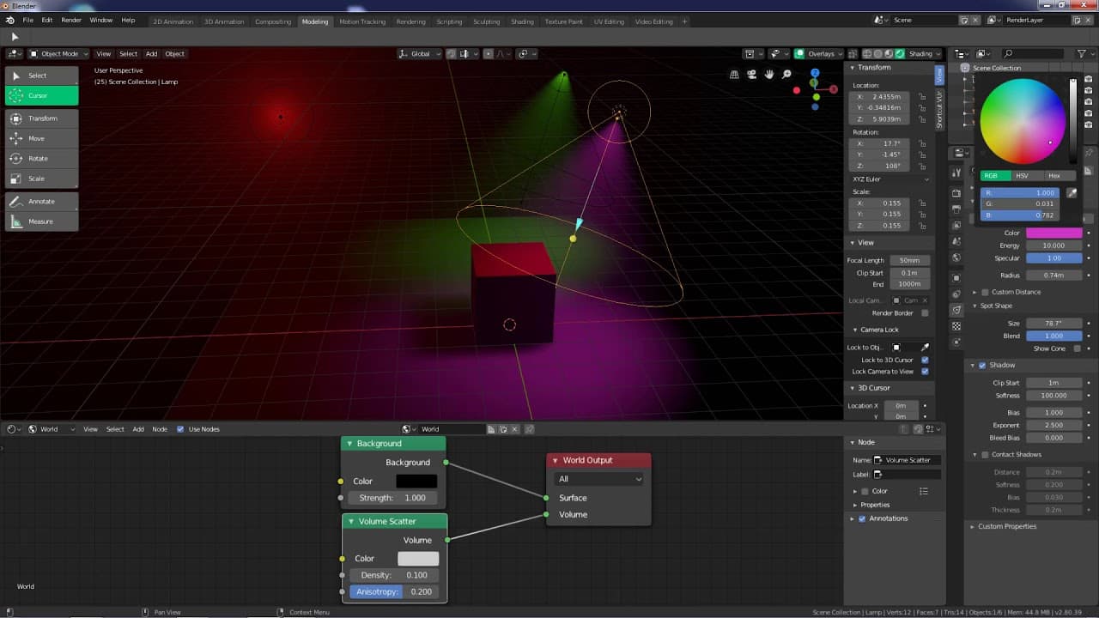This screenshot has width=1099, height=618.
Task: Select the Annotate tool
Action: pyautogui.click(x=41, y=202)
